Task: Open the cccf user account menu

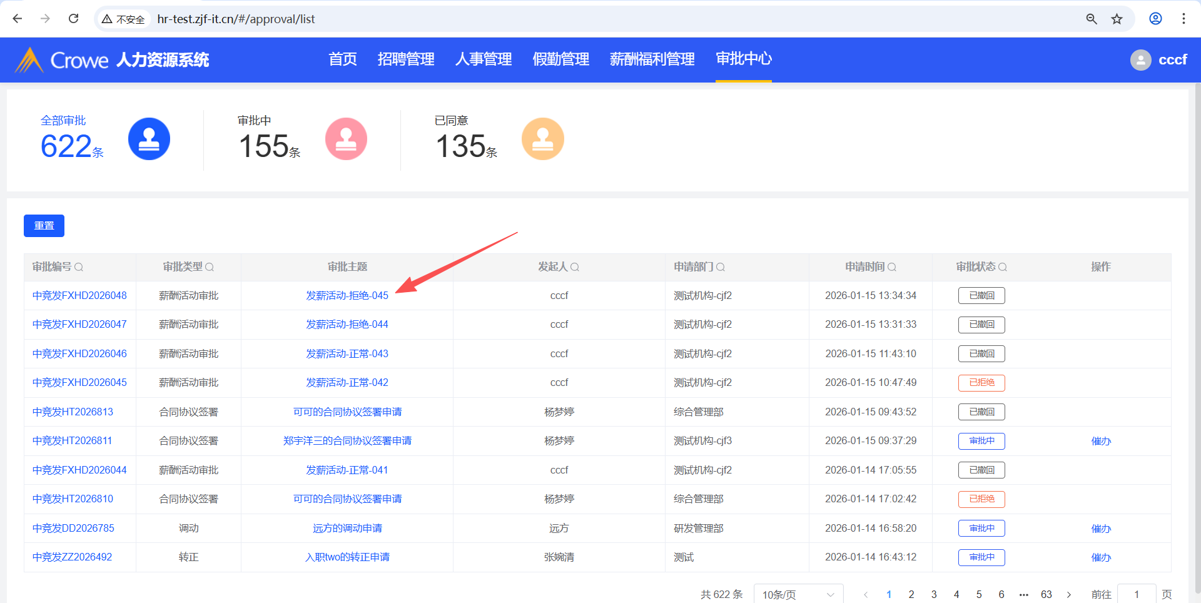Action: click(1158, 60)
